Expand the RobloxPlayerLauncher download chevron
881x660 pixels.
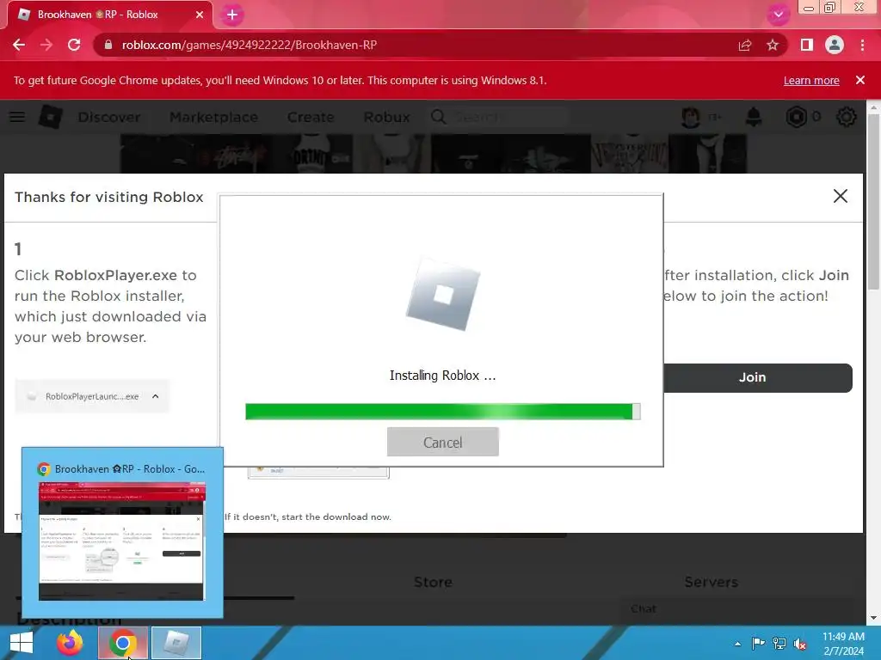pos(156,396)
